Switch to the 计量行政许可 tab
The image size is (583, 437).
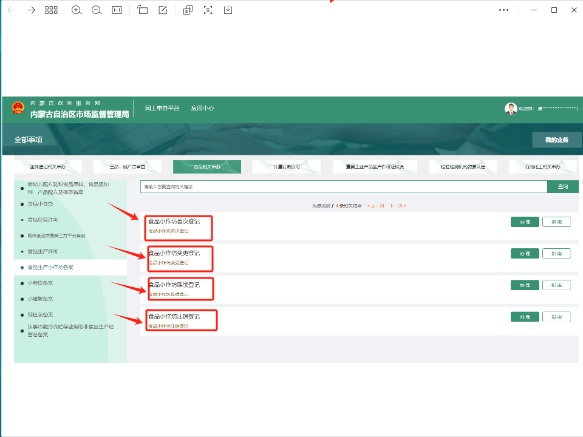(287, 167)
